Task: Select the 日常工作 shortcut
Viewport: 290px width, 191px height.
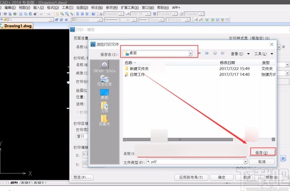Action: pos(135,75)
